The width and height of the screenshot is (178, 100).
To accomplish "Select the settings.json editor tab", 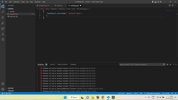I will point(75,6).
